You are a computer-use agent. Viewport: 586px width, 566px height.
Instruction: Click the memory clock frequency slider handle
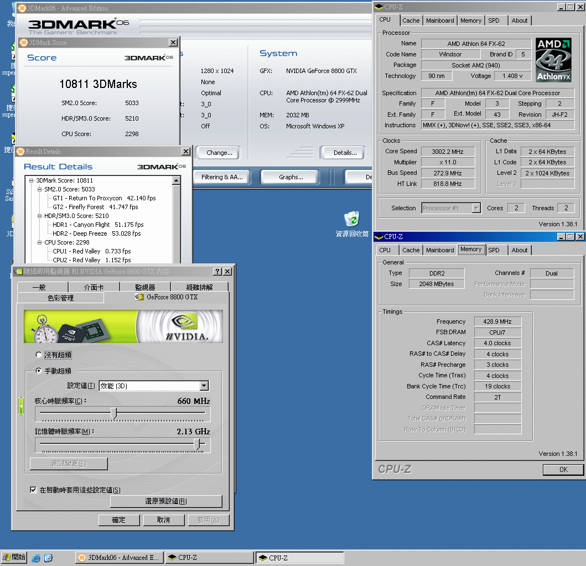tap(198, 444)
